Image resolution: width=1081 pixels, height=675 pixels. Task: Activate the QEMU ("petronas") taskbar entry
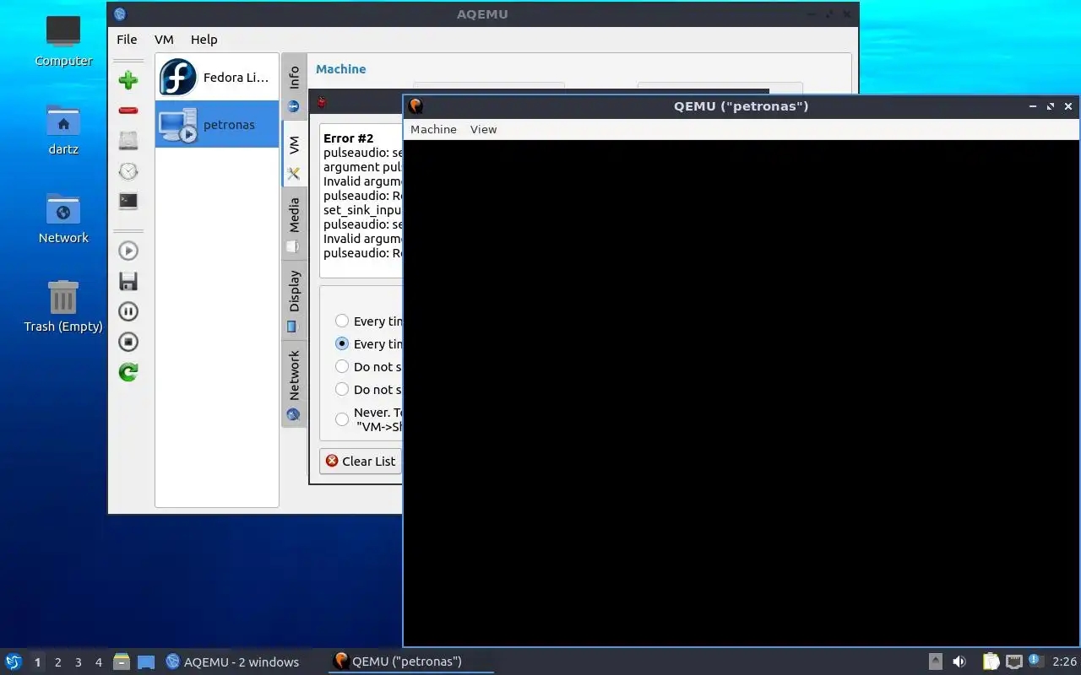[x=410, y=661]
